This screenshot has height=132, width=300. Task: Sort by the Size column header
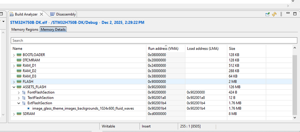(232, 48)
